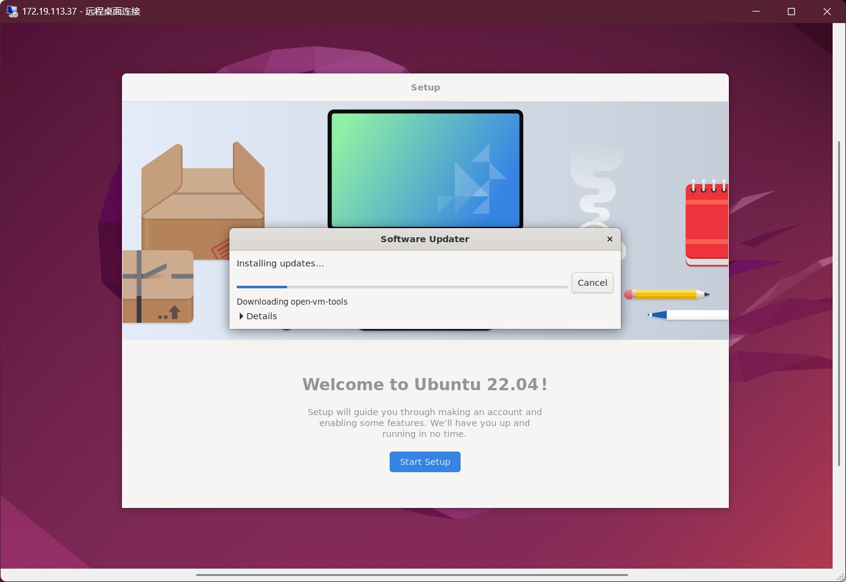
Task: Click the "Setup will guide you" description text
Action: [x=425, y=423]
